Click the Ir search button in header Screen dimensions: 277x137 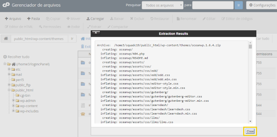click(239, 5)
